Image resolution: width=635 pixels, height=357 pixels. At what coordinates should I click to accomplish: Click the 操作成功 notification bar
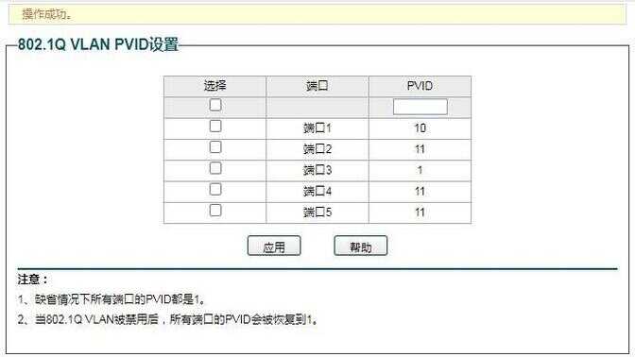coord(317,14)
